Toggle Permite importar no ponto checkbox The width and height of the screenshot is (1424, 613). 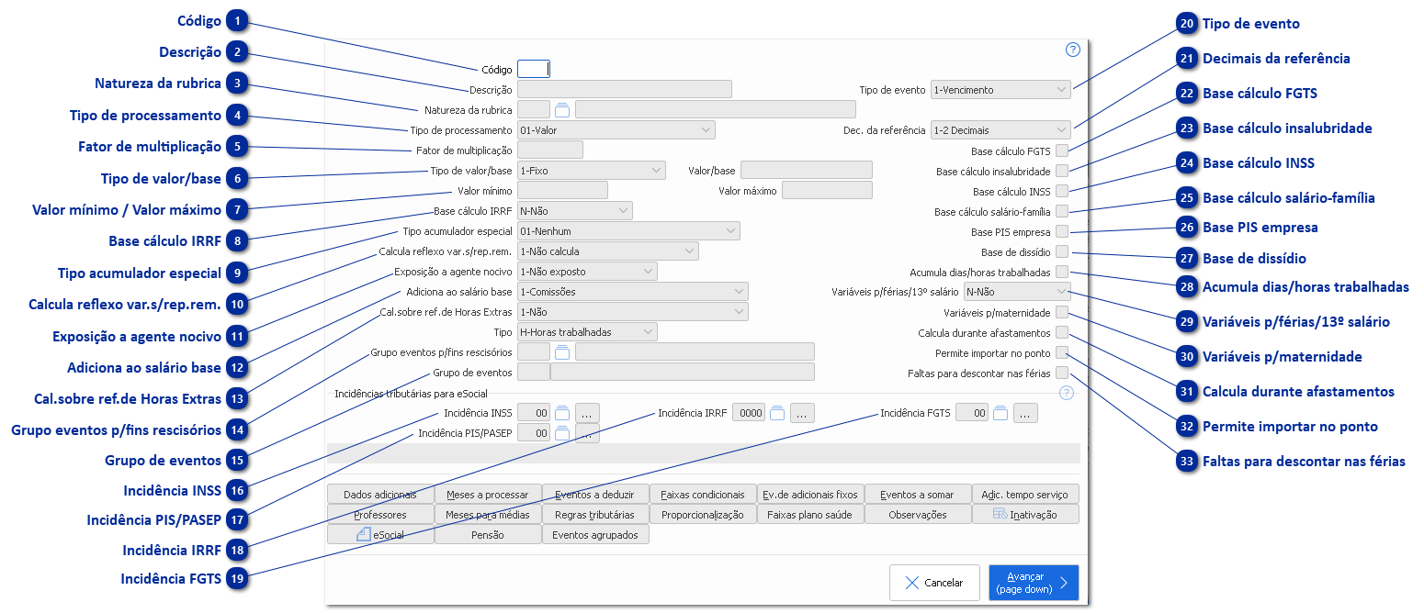(1062, 352)
